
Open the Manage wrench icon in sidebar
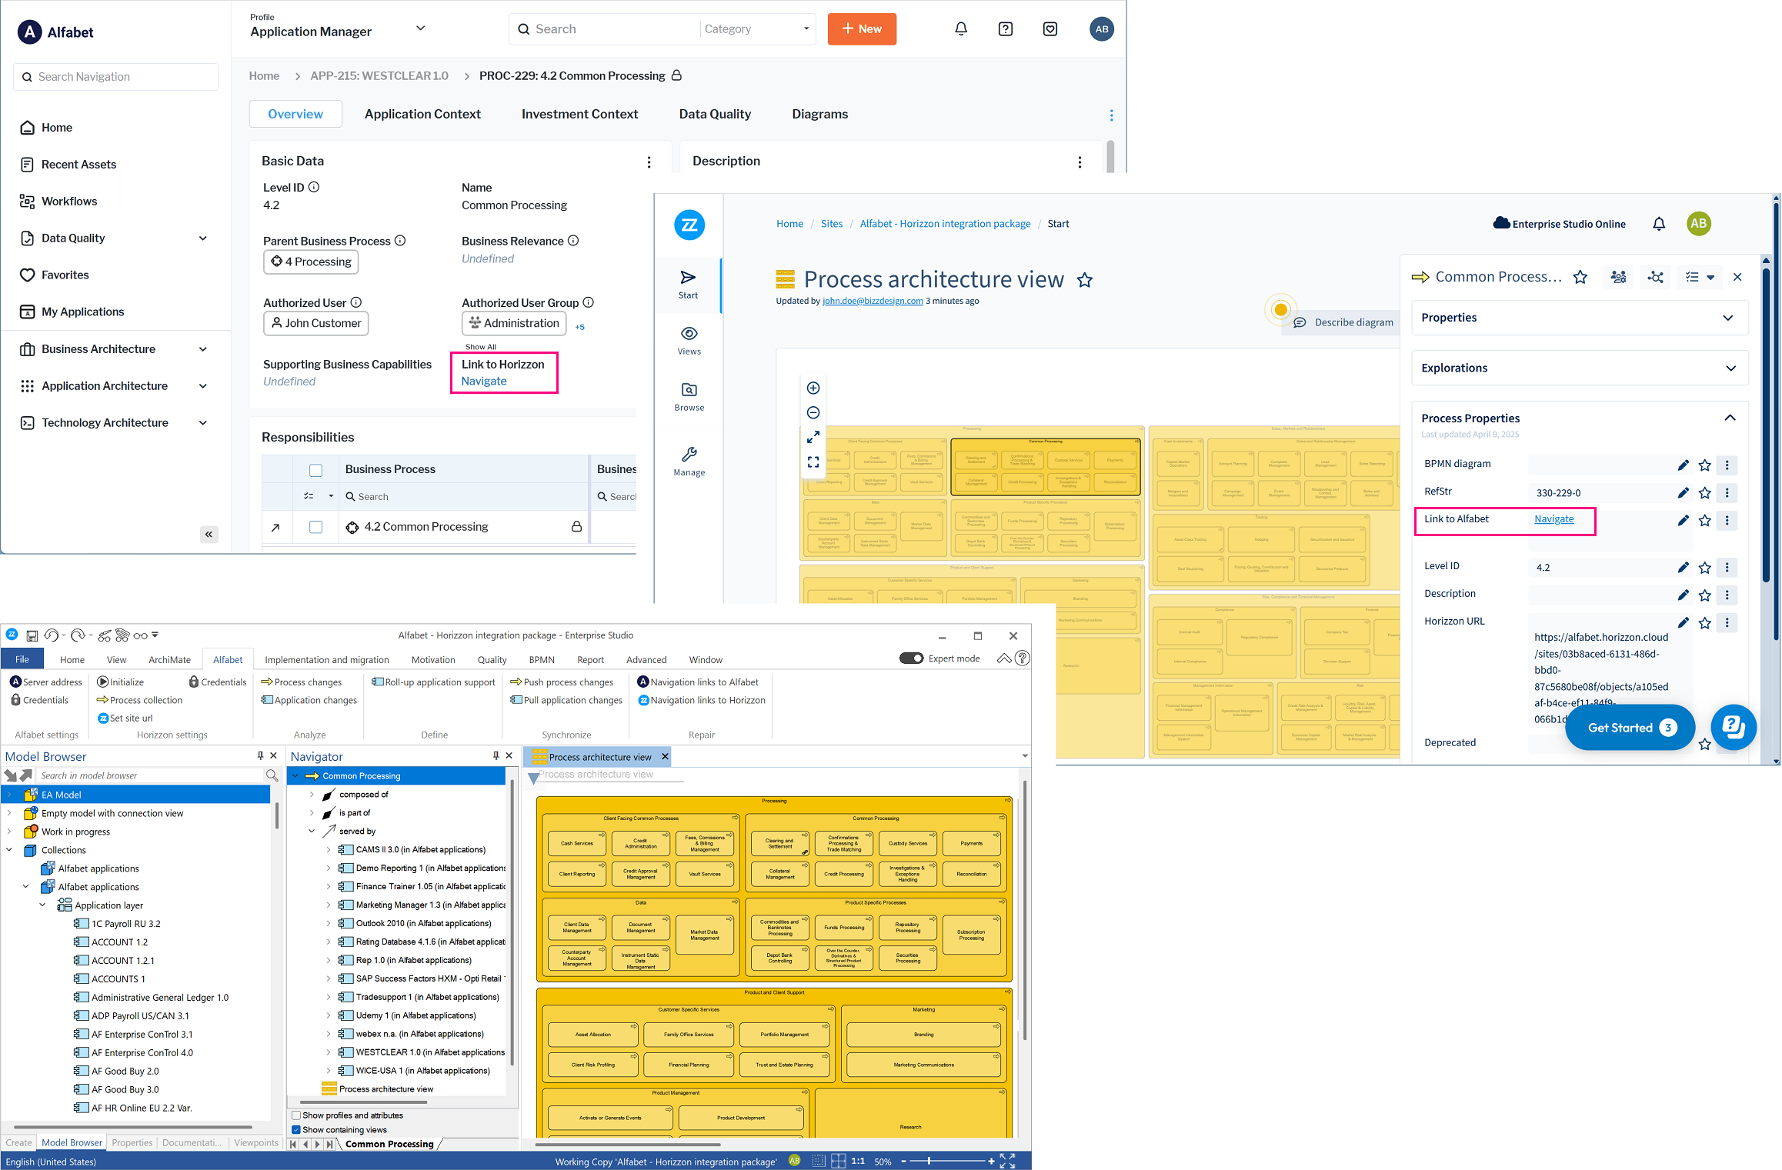pyautogui.click(x=689, y=462)
